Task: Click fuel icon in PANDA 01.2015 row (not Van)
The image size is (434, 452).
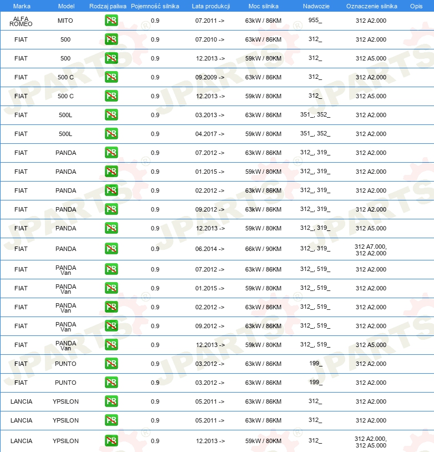Action: pyautogui.click(x=111, y=172)
